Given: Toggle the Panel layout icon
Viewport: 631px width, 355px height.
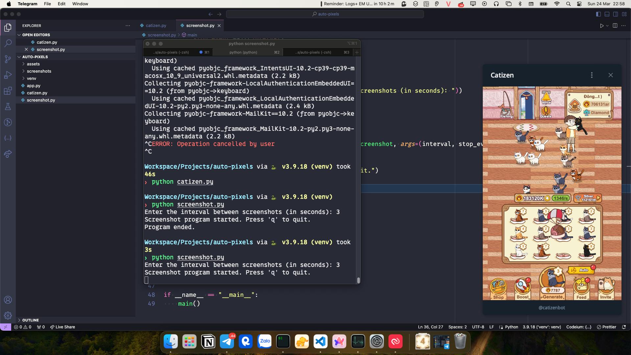Looking at the screenshot, I should (x=607, y=14).
